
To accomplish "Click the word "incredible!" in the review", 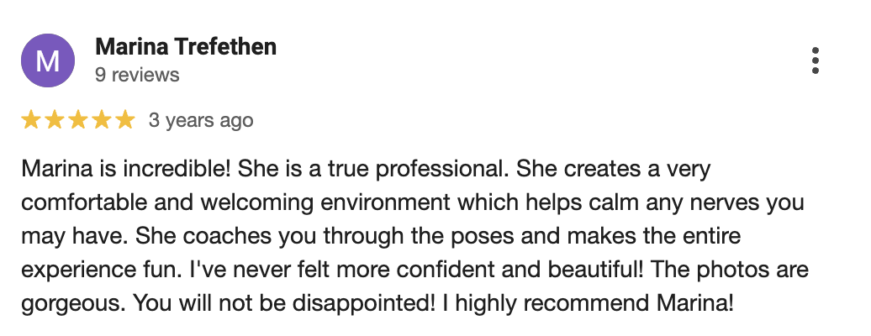I will pos(177,170).
